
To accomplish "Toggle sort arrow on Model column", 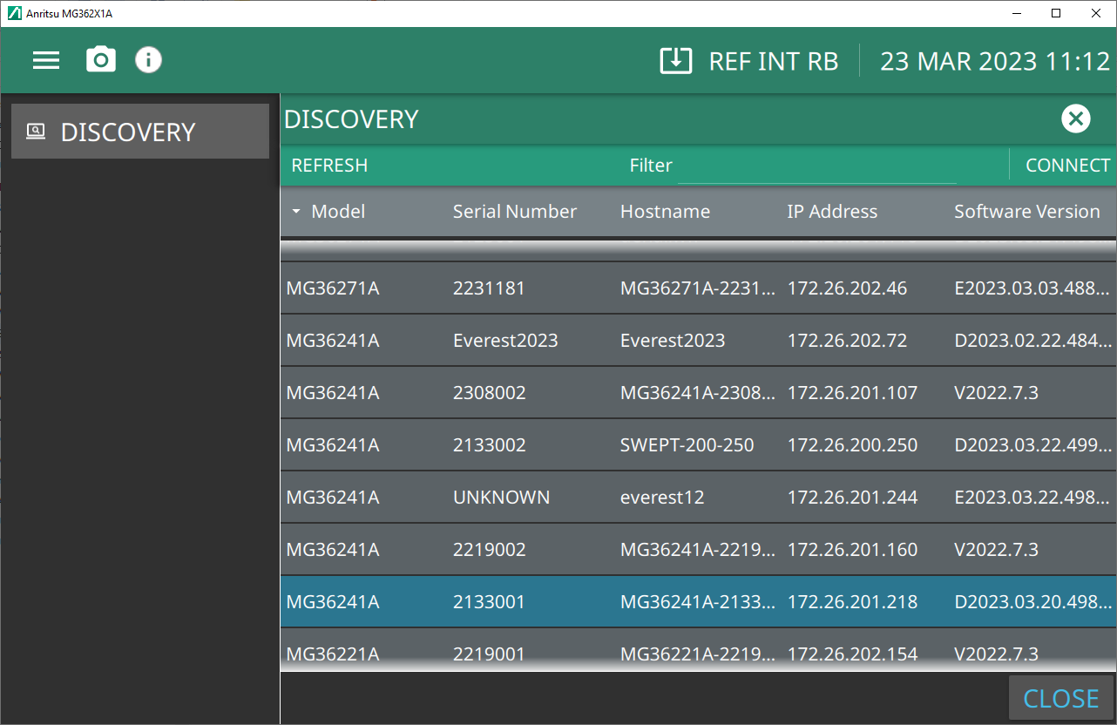I will (x=296, y=212).
